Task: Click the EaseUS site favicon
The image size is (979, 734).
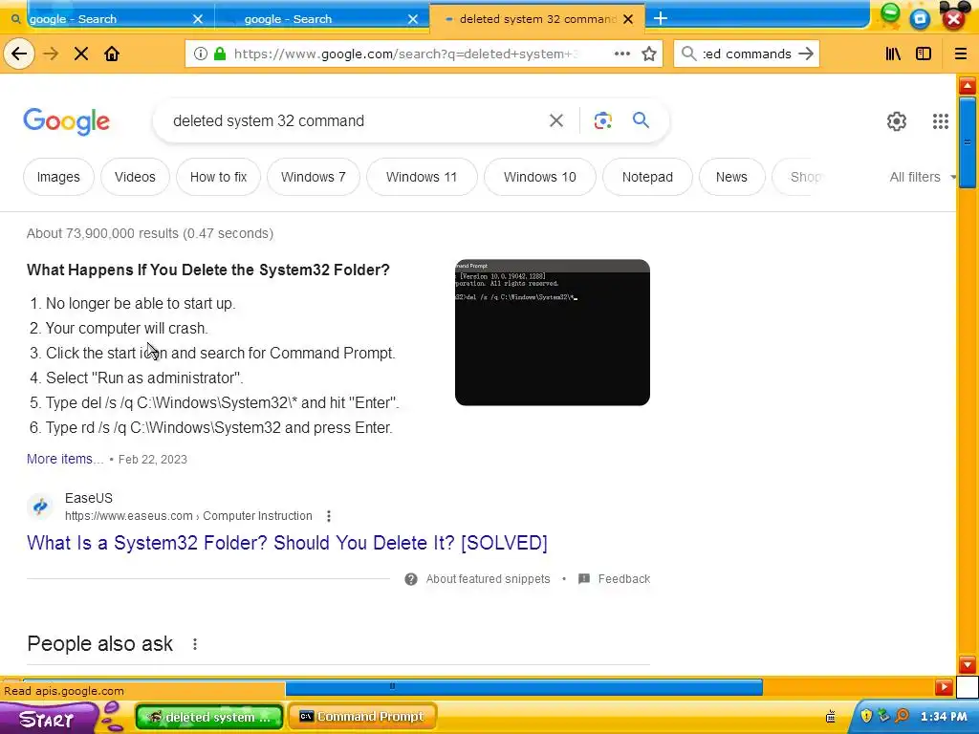Action: pos(40,507)
